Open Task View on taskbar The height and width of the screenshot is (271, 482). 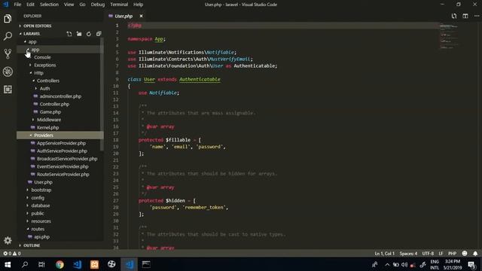coord(41,264)
